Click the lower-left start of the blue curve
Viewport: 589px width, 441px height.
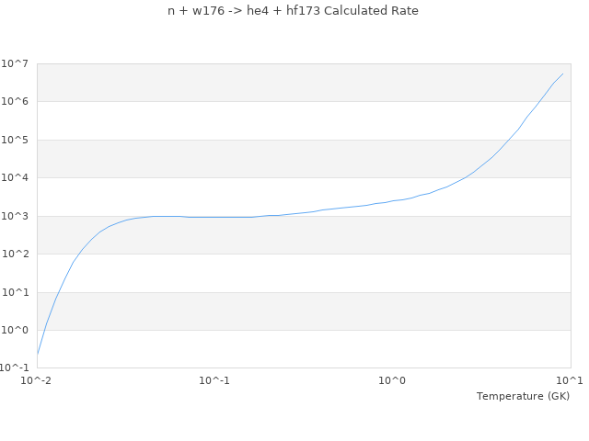point(38,354)
